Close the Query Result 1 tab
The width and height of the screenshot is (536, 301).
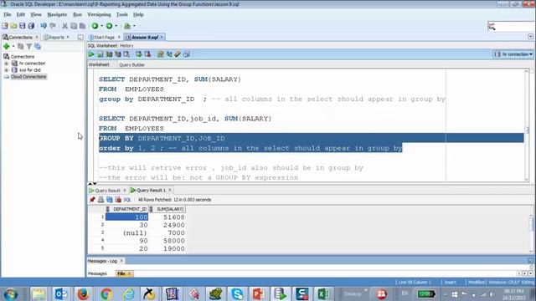(x=170, y=190)
